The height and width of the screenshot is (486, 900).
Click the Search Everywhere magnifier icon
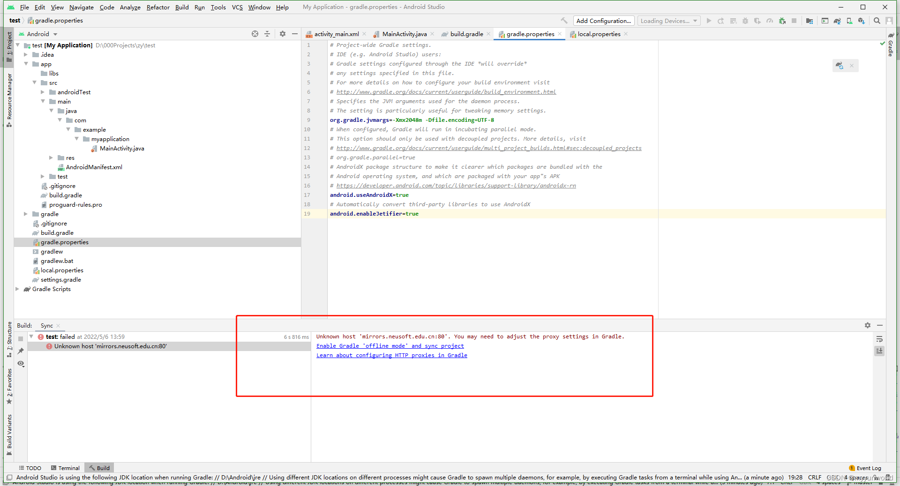pyautogui.click(x=877, y=21)
